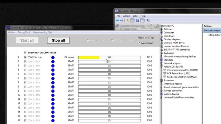Select Batteries in the device tree

coord(168,29)
